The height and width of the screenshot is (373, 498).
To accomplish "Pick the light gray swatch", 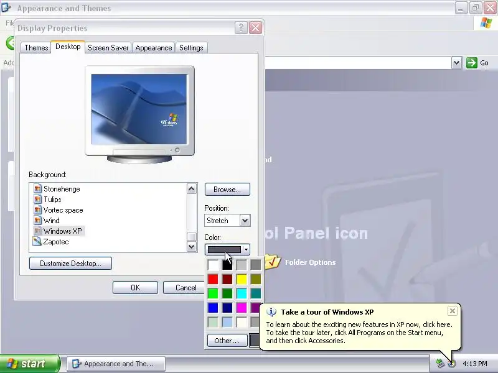I will click(x=242, y=265).
